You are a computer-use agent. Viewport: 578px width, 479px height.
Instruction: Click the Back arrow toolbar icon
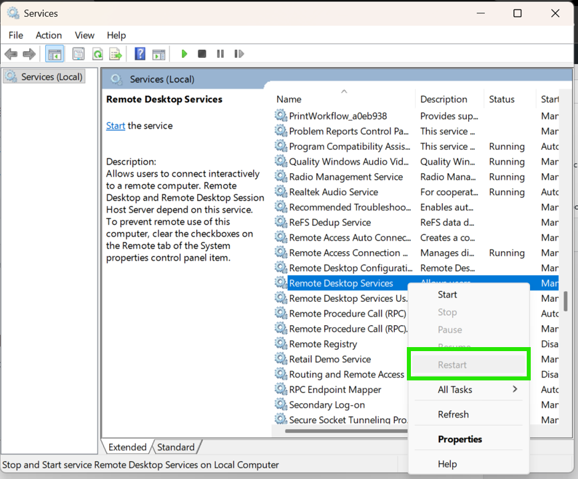tap(11, 54)
